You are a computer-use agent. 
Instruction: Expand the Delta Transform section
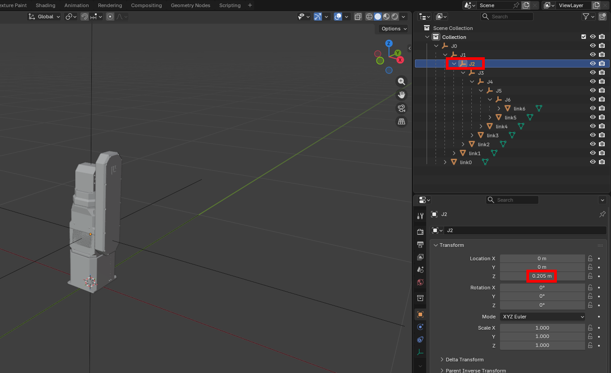click(x=464, y=360)
